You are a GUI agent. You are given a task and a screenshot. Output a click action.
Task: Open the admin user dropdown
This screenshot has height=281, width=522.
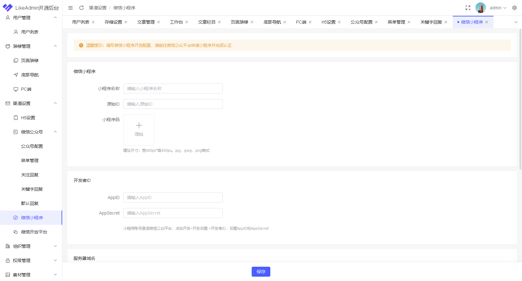(x=498, y=8)
